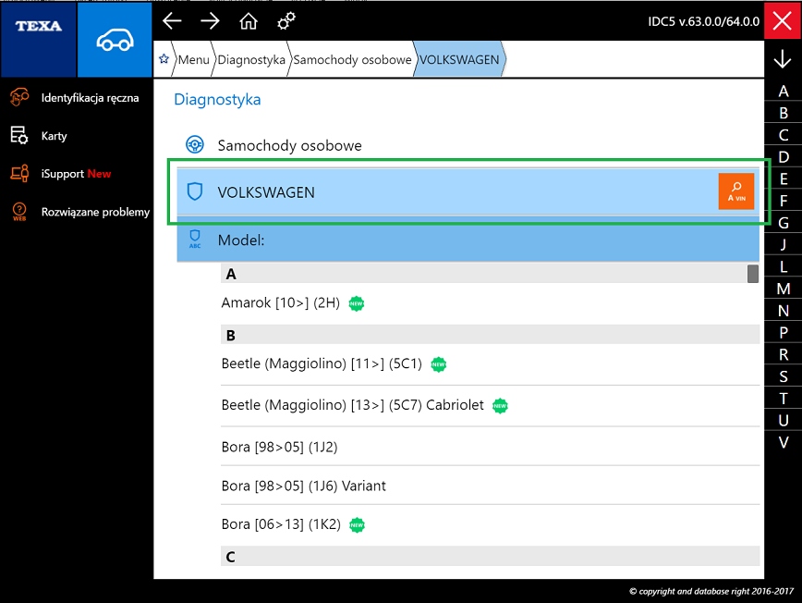Go to the home screen icon
The height and width of the screenshot is (603, 802).
click(249, 20)
